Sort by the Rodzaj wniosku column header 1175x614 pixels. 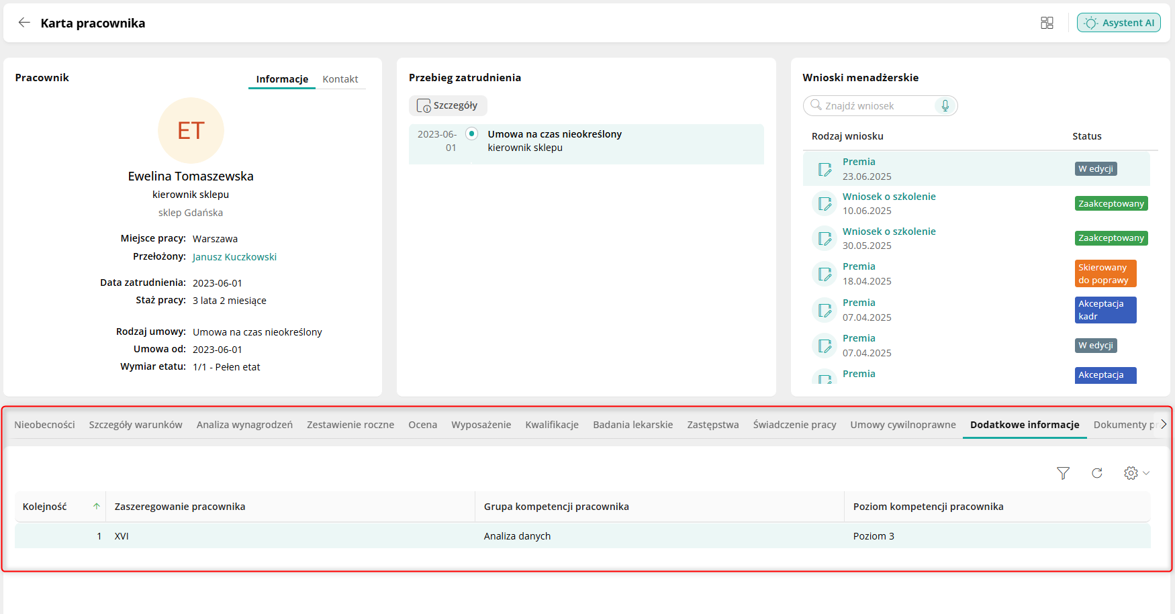847,136
